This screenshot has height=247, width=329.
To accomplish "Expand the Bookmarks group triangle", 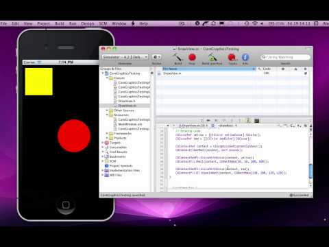I will click(x=103, y=156).
